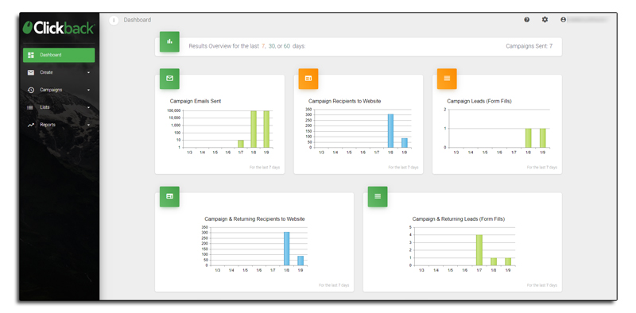Click the list icon beside Lists

[30, 107]
